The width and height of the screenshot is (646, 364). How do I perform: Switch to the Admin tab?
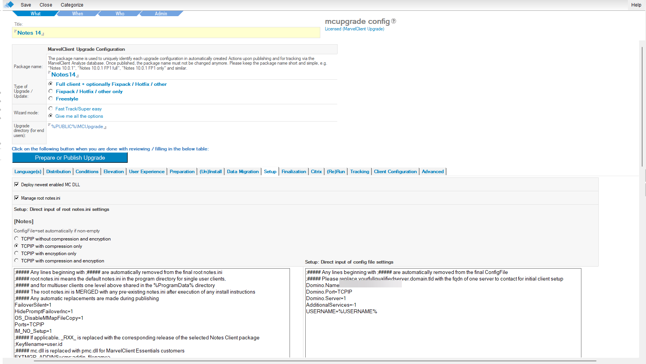161,13
